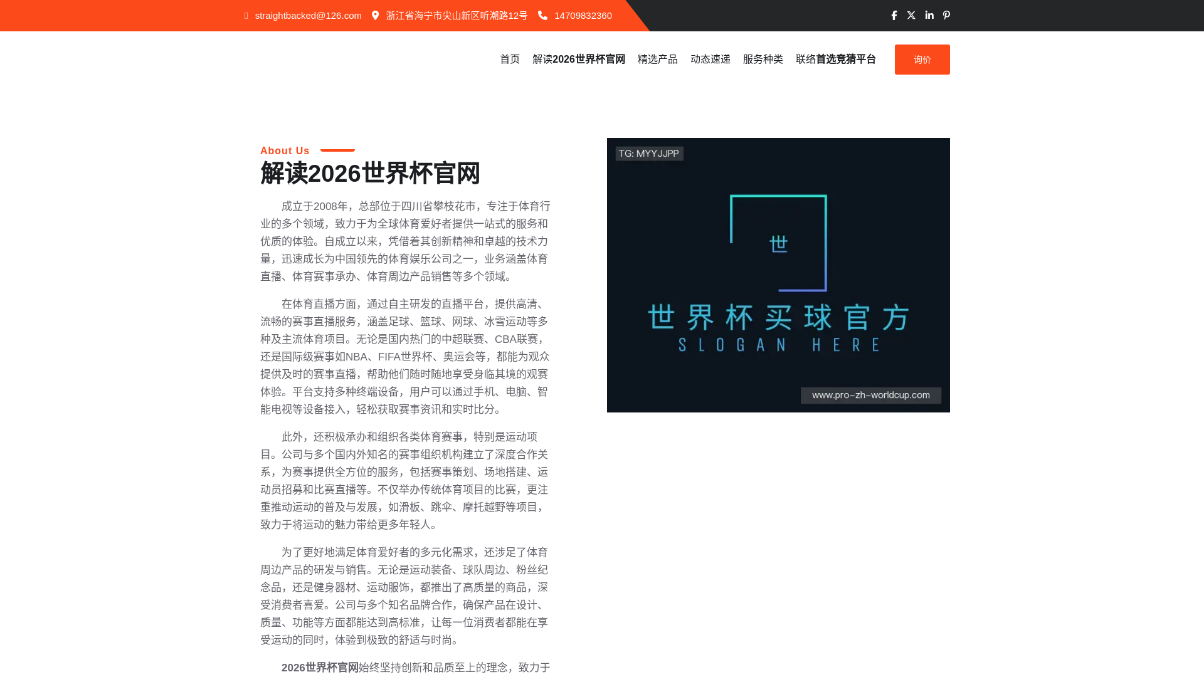Go to the 首页 menu item
1204x677 pixels.
click(x=510, y=60)
